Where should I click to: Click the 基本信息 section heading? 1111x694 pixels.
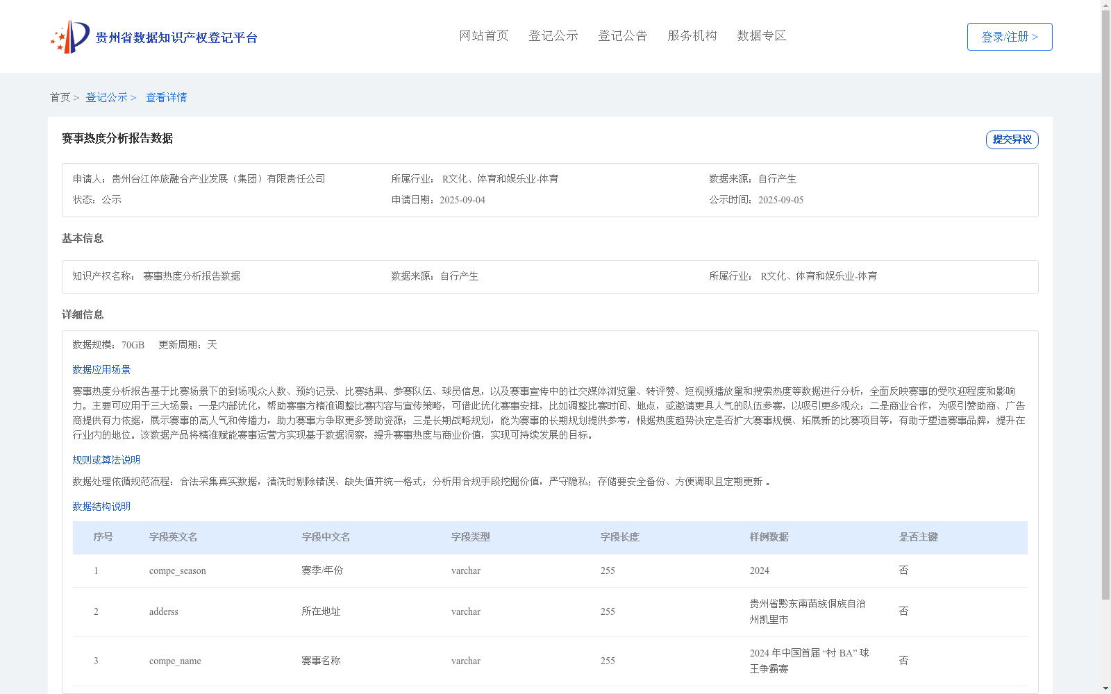click(x=83, y=239)
